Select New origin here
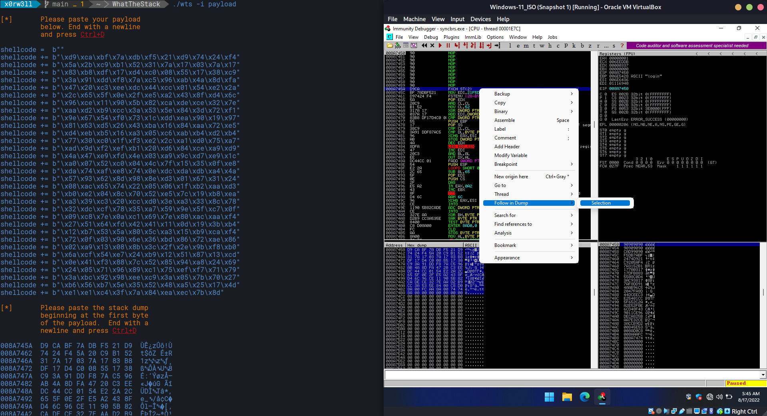Viewport: 767px width, 416px height. (x=529, y=177)
